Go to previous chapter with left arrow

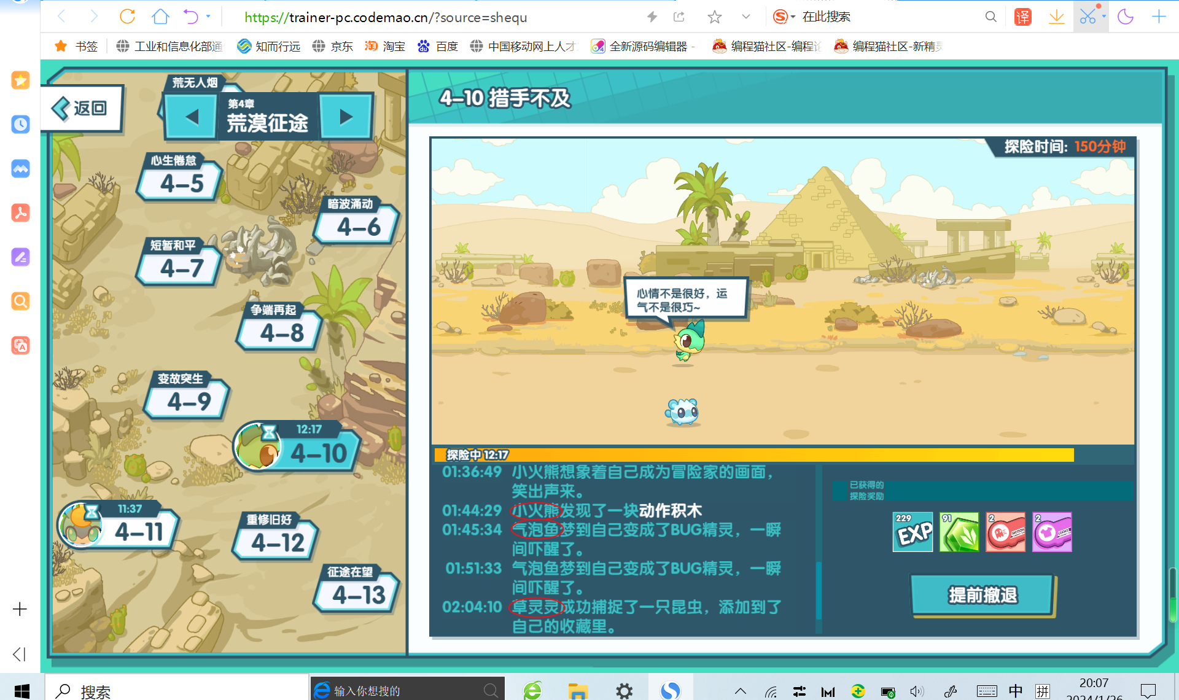click(x=192, y=116)
